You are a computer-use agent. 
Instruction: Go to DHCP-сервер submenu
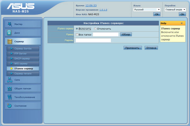tap(23, 59)
